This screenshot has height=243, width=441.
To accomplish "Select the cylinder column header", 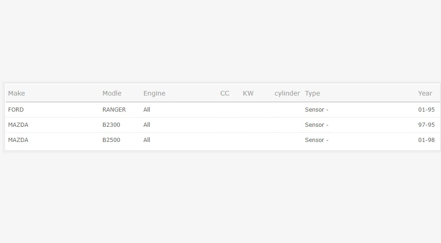I will (287, 93).
